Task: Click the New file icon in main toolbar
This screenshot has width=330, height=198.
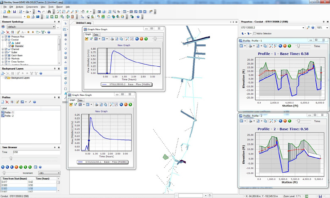Action: (4, 12)
